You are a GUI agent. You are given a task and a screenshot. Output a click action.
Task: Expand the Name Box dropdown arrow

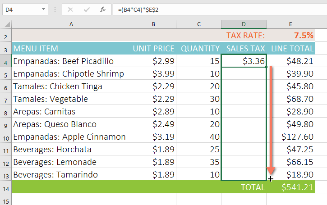coord(43,9)
